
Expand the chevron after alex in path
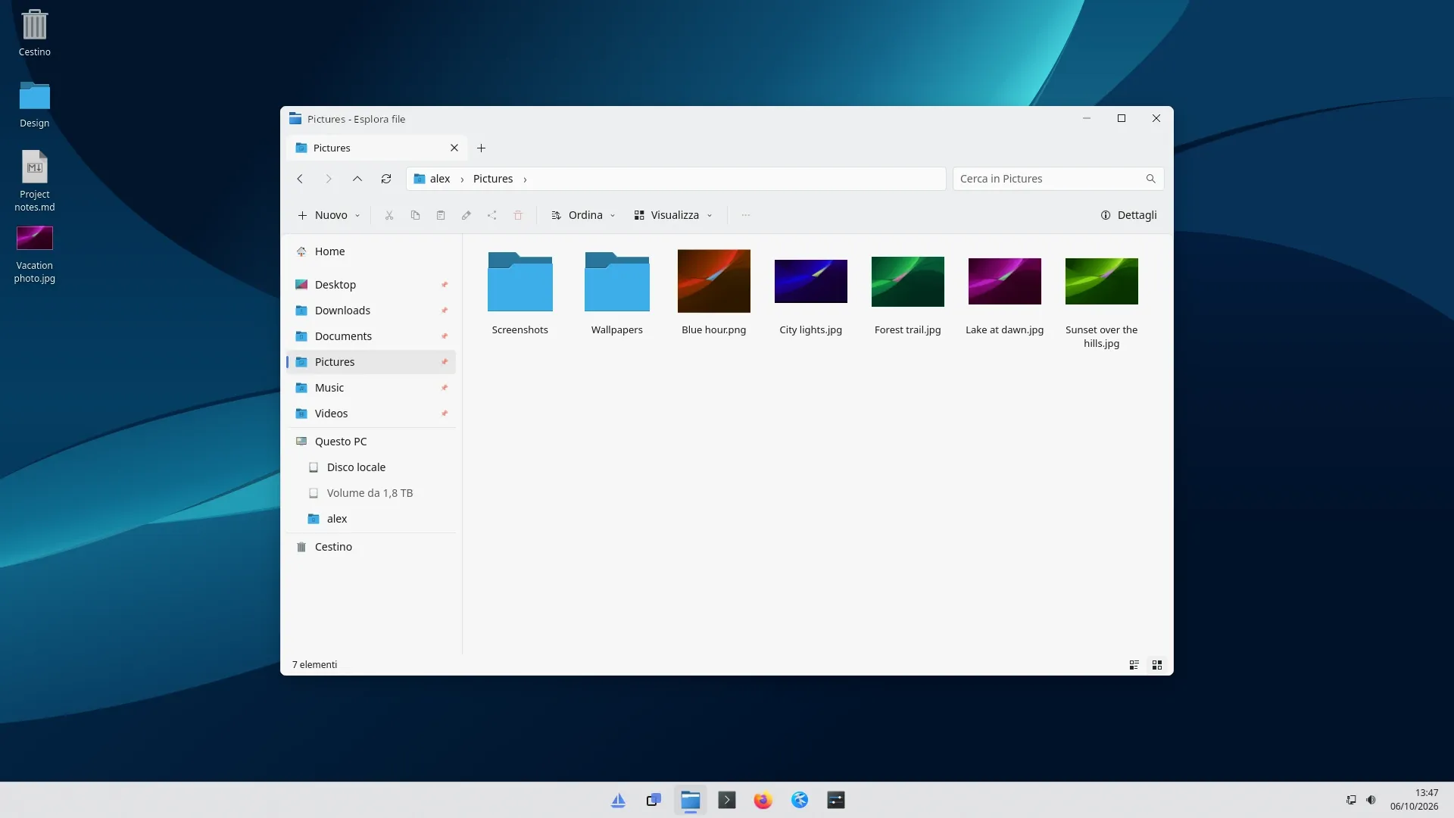[x=462, y=180]
